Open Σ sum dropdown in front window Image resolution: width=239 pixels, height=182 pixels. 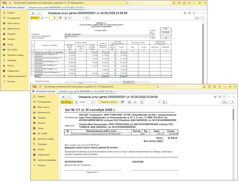click(x=165, y=102)
